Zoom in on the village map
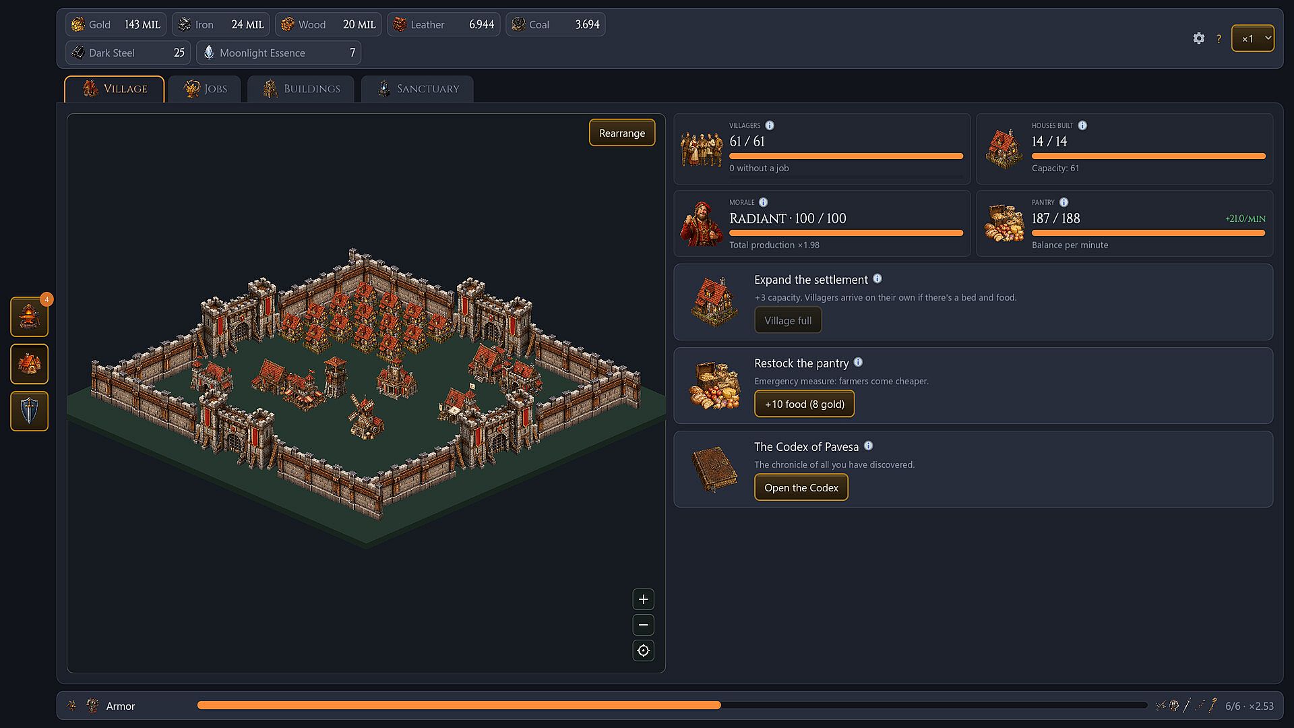 [x=644, y=599]
